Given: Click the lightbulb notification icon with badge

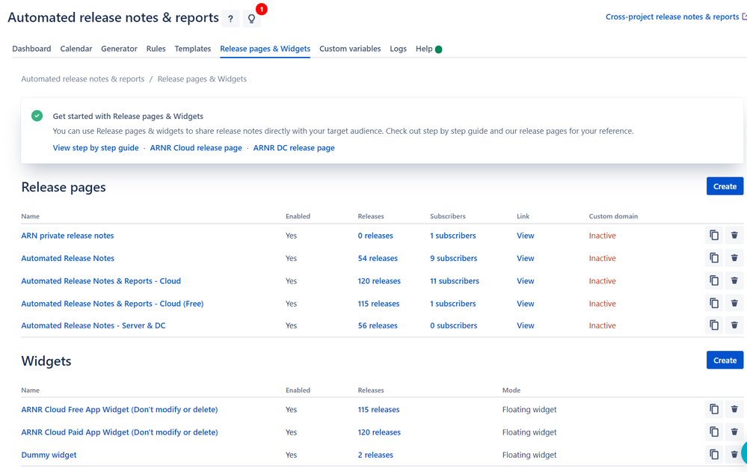Looking at the screenshot, I should pyautogui.click(x=252, y=17).
